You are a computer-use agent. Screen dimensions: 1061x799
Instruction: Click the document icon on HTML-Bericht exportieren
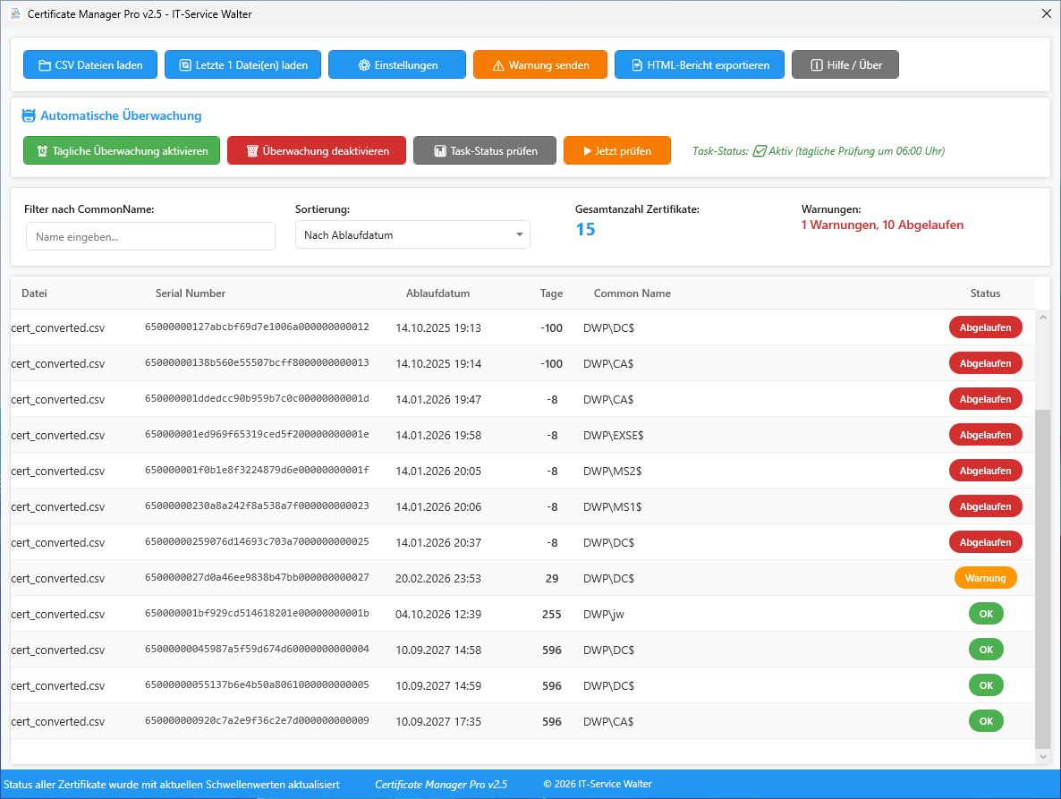pos(637,65)
